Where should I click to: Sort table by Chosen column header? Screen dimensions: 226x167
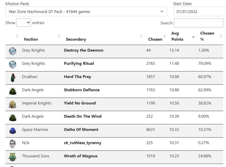[x=155, y=39]
